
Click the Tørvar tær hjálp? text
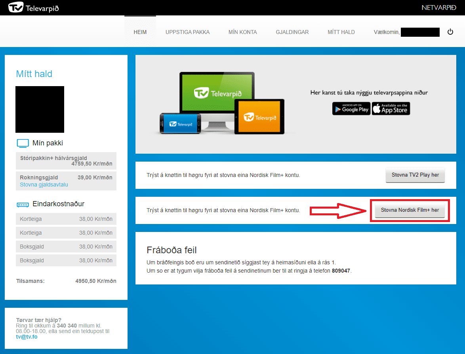point(38,320)
